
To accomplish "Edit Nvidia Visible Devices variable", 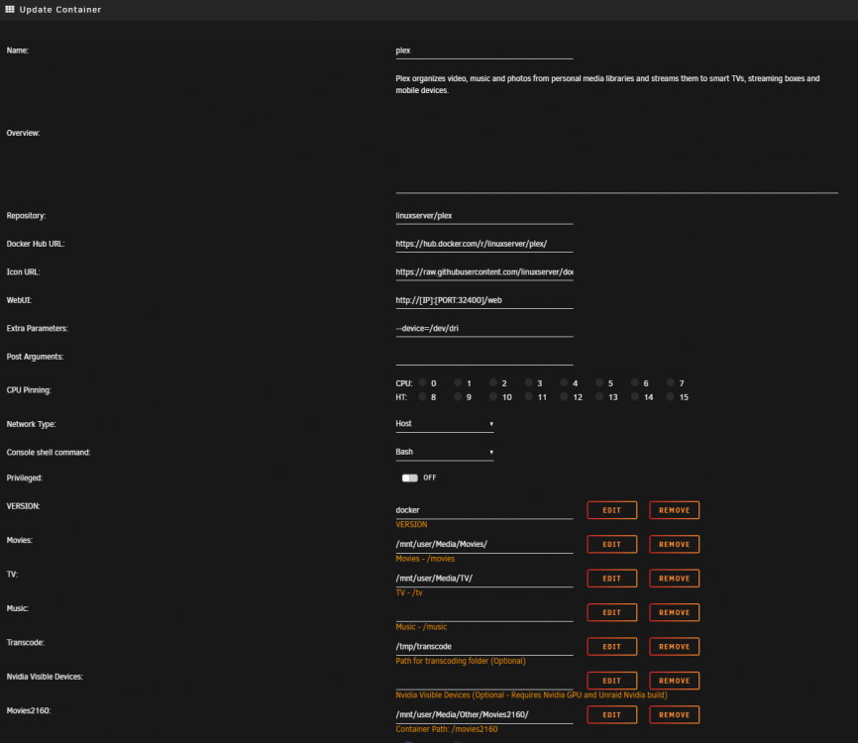I will click(x=611, y=681).
